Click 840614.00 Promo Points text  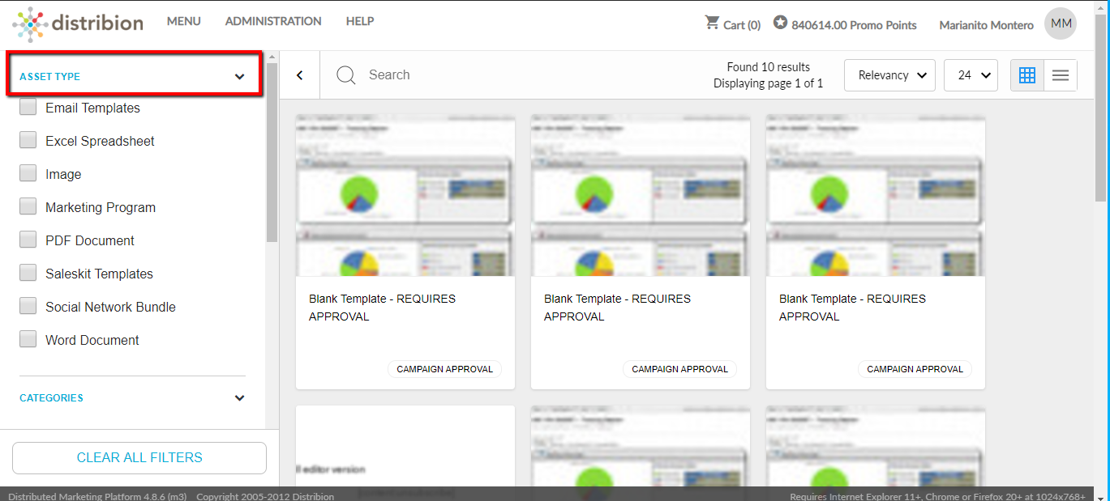coord(854,25)
